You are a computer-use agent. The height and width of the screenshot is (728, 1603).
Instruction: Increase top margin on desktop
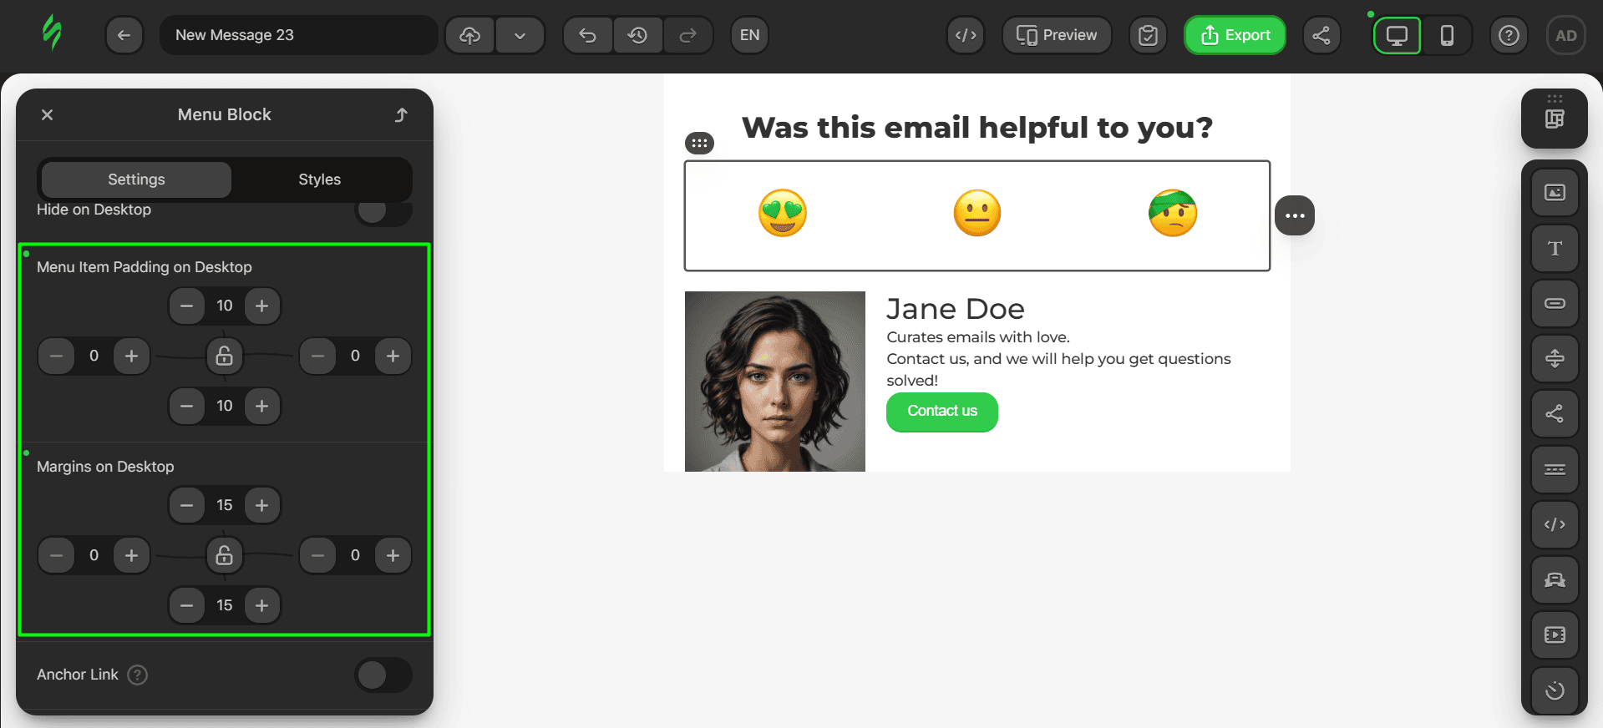click(x=262, y=505)
